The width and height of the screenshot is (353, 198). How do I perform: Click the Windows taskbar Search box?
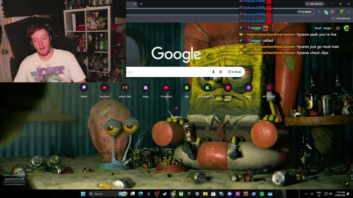[x=108, y=194]
